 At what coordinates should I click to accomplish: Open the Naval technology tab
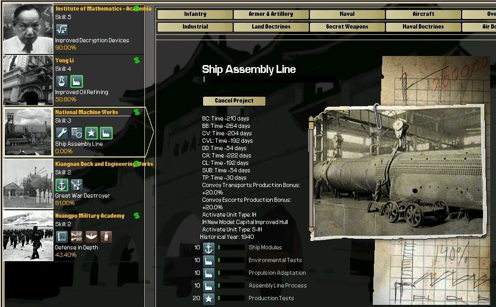347,14
